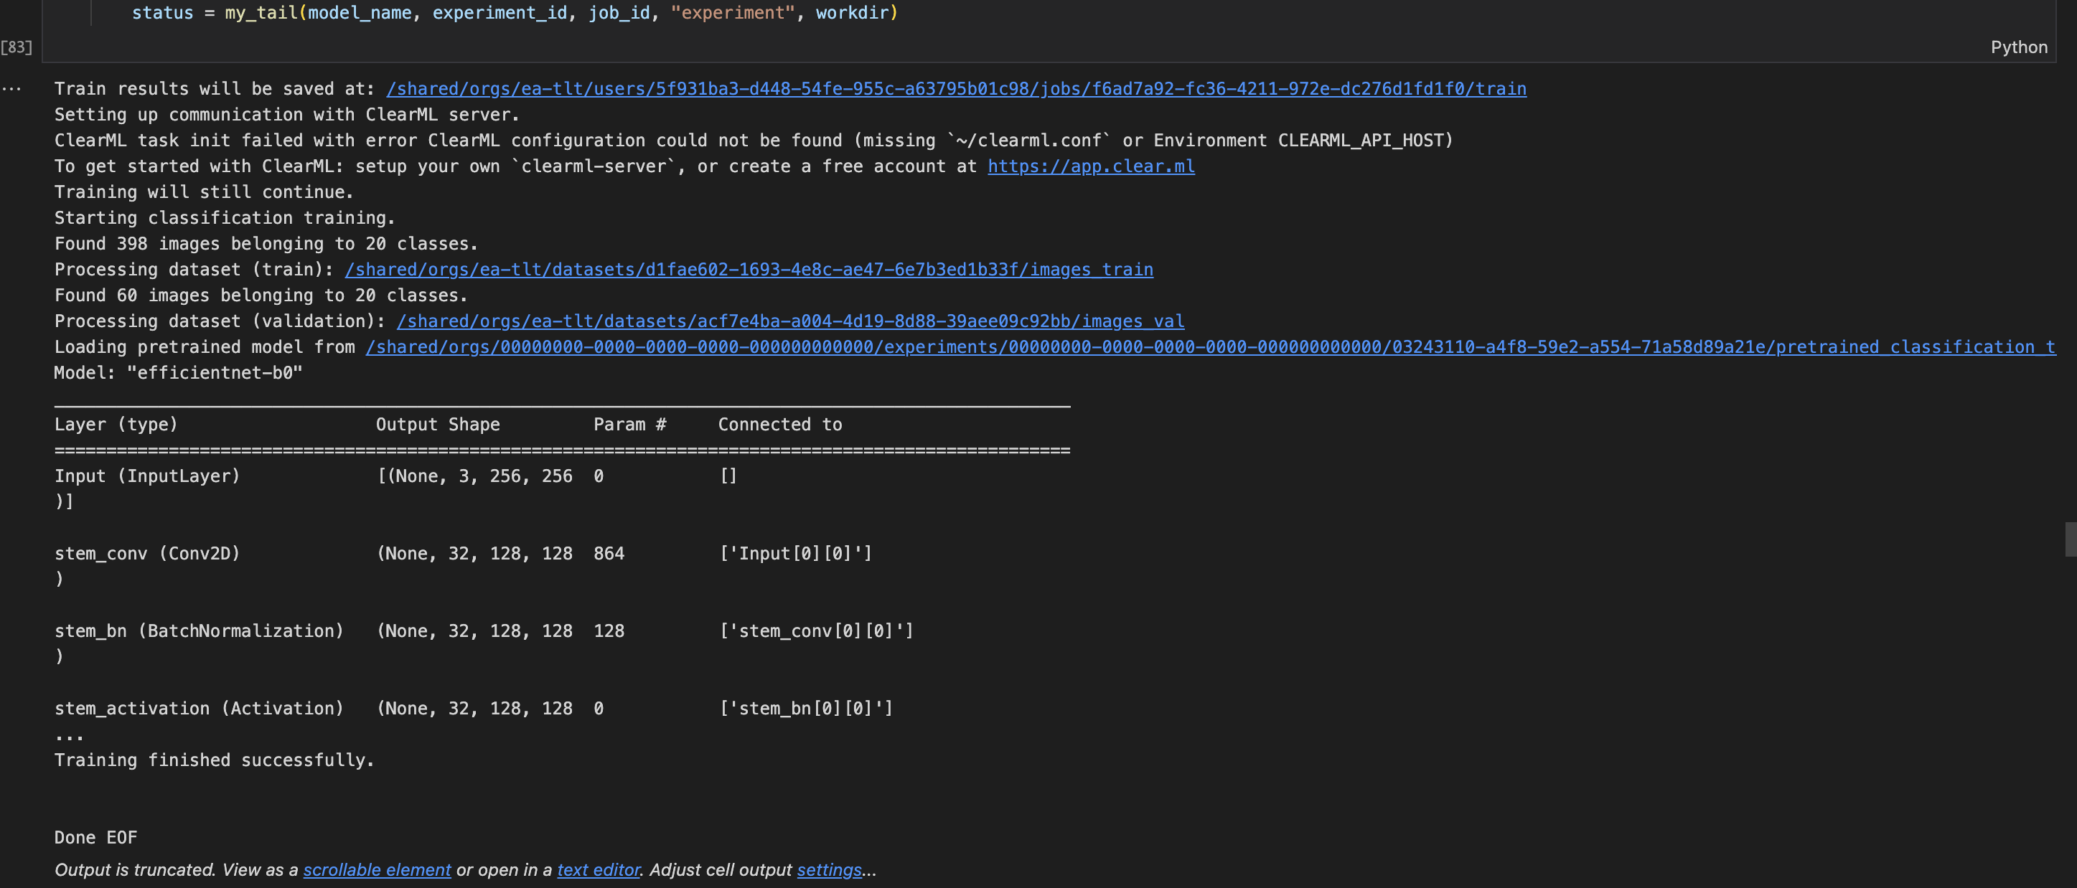Image resolution: width=2077 pixels, height=888 pixels.
Task: Click the 'Output Shape' column header
Action: (438, 425)
